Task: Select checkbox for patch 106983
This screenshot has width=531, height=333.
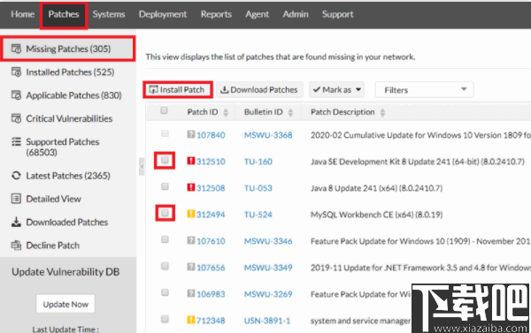Action: click(x=165, y=292)
